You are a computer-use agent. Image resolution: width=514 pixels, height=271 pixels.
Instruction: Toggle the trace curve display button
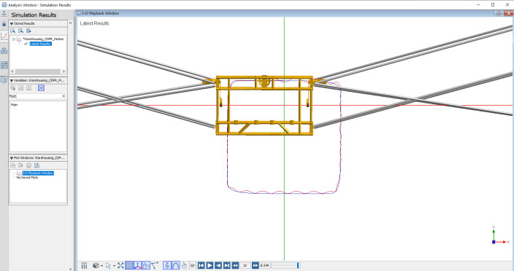175,265
